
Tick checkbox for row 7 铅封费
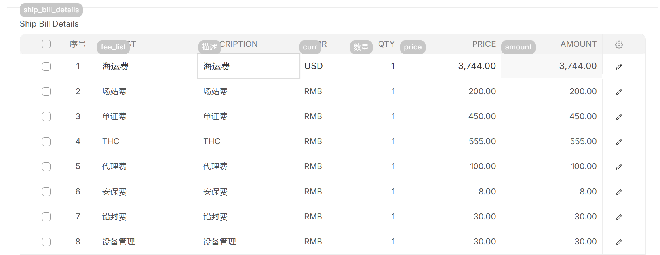click(46, 217)
